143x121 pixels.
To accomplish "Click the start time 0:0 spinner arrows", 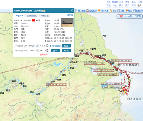I will click(x=47, y=46).
